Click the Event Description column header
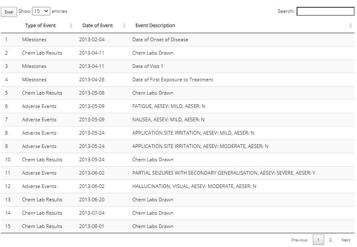357x247 pixels. tap(155, 25)
